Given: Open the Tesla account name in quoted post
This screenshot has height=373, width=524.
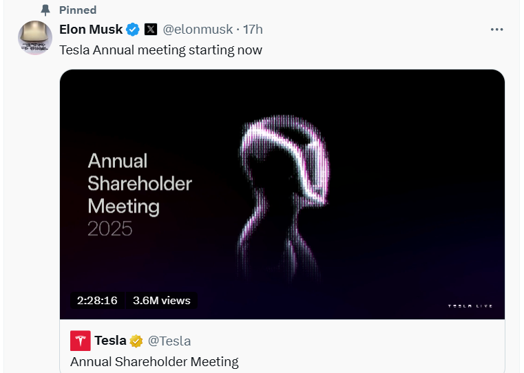Looking at the screenshot, I should pyautogui.click(x=110, y=341).
